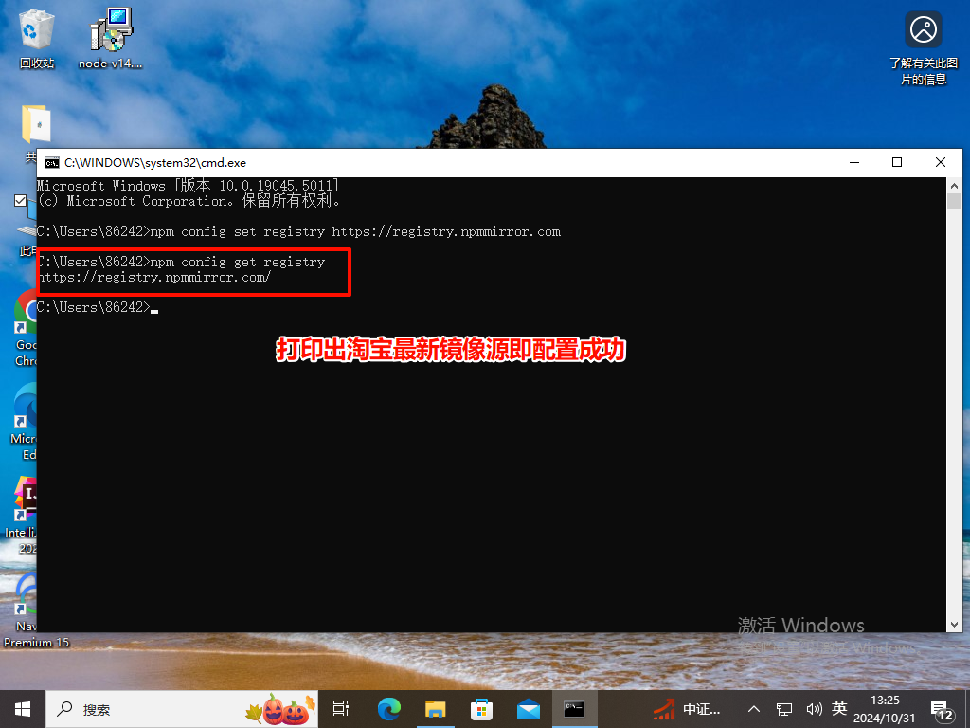Toggle the volume speaker in the system tray

pos(815,708)
